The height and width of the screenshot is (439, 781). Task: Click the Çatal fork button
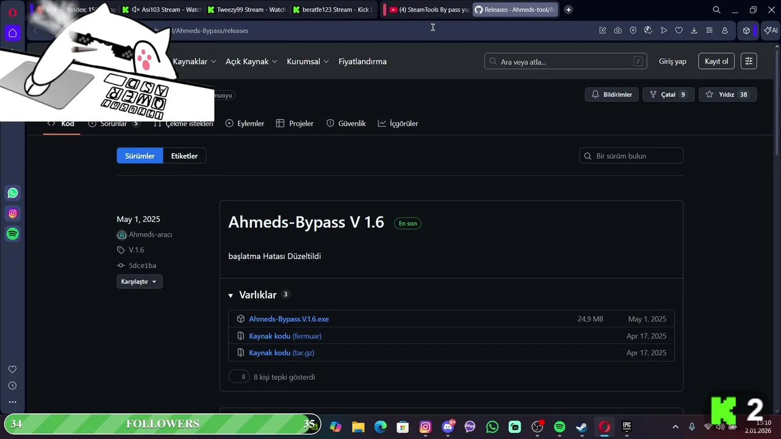[x=668, y=95]
